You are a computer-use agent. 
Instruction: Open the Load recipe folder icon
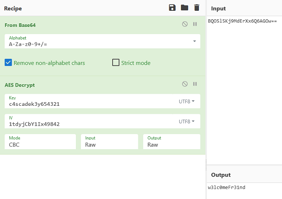[x=184, y=8]
